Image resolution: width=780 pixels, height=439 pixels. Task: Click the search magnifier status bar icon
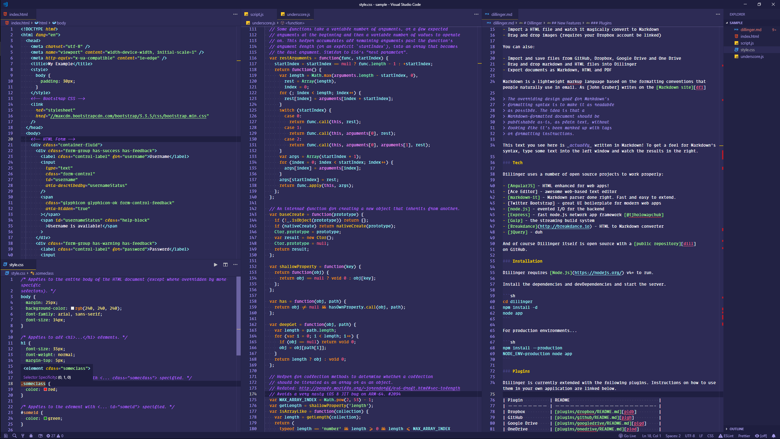point(14,436)
